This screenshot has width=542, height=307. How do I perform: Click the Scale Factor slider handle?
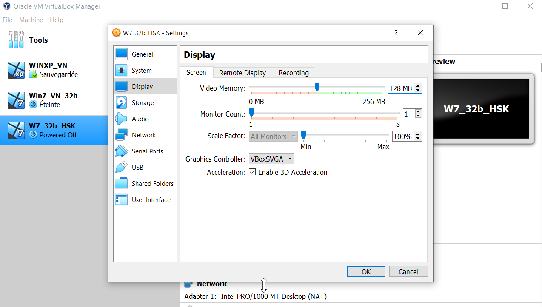pyautogui.click(x=303, y=135)
